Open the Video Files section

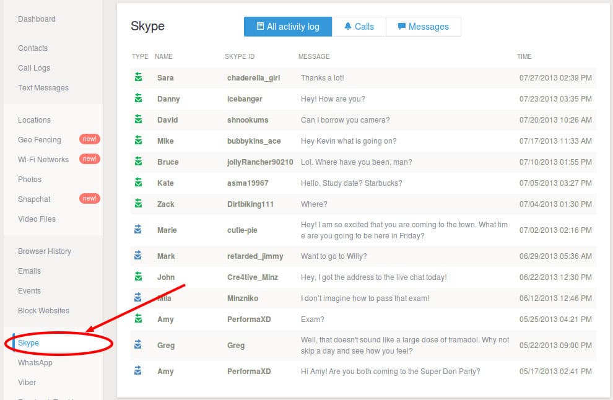[x=37, y=219]
